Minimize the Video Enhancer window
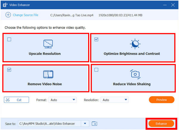 (165, 5)
